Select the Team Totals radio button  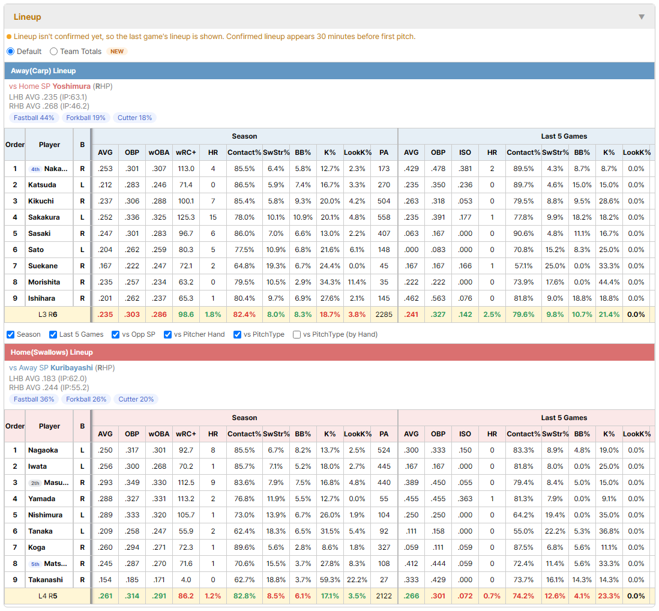pos(53,51)
